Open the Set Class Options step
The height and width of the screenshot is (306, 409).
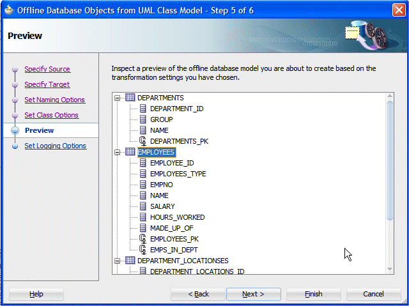tap(51, 115)
